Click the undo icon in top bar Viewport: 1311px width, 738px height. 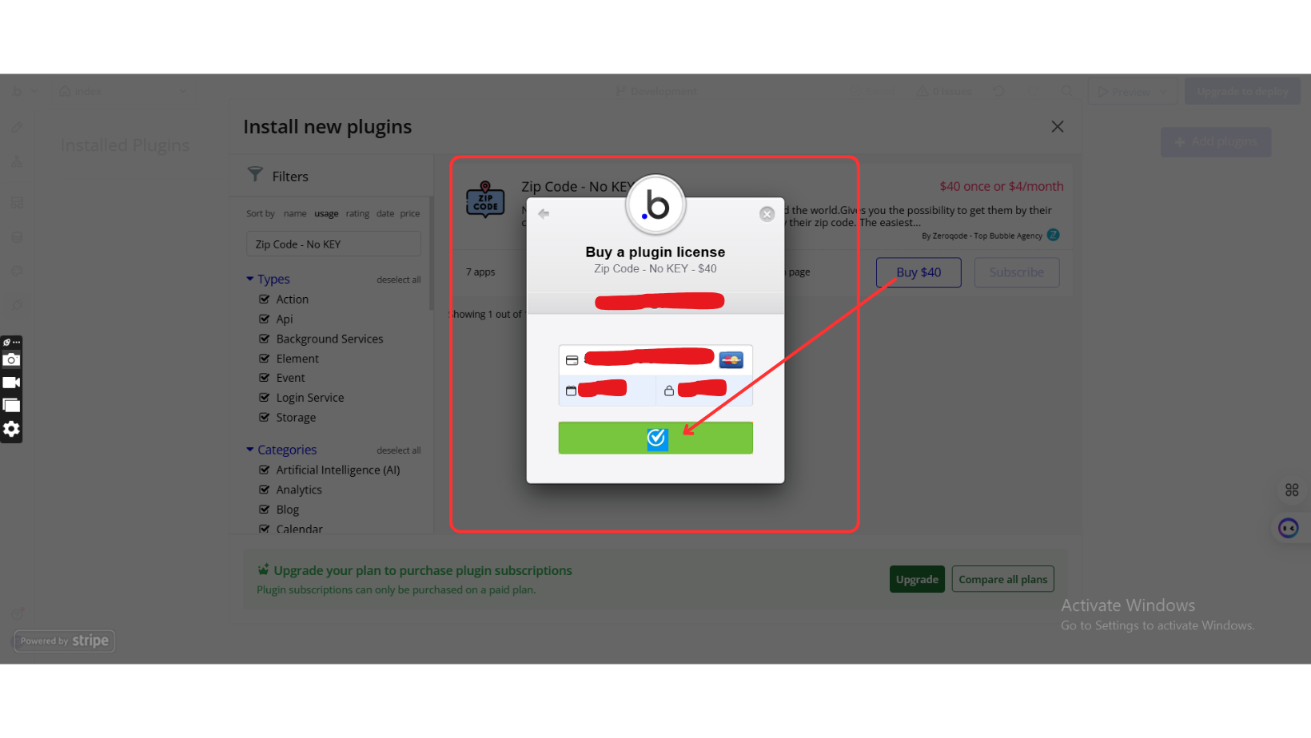tap(998, 92)
